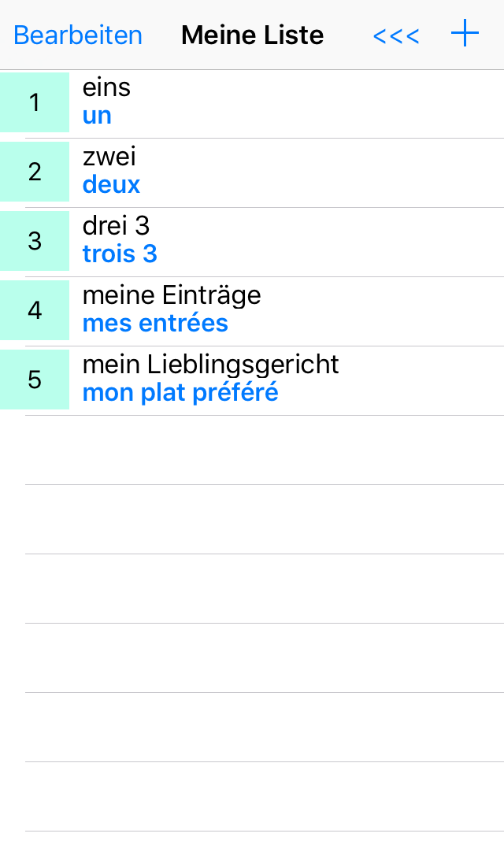Tap the translation "mes entrées"
This screenshot has height=863, width=504.
(x=155, y=324)
